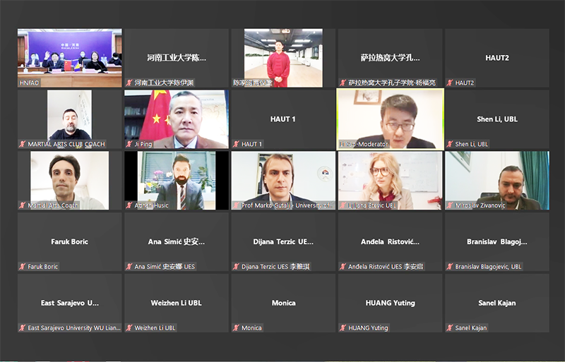Click muted mic icon on Ji Ping's video

[129, 144]
